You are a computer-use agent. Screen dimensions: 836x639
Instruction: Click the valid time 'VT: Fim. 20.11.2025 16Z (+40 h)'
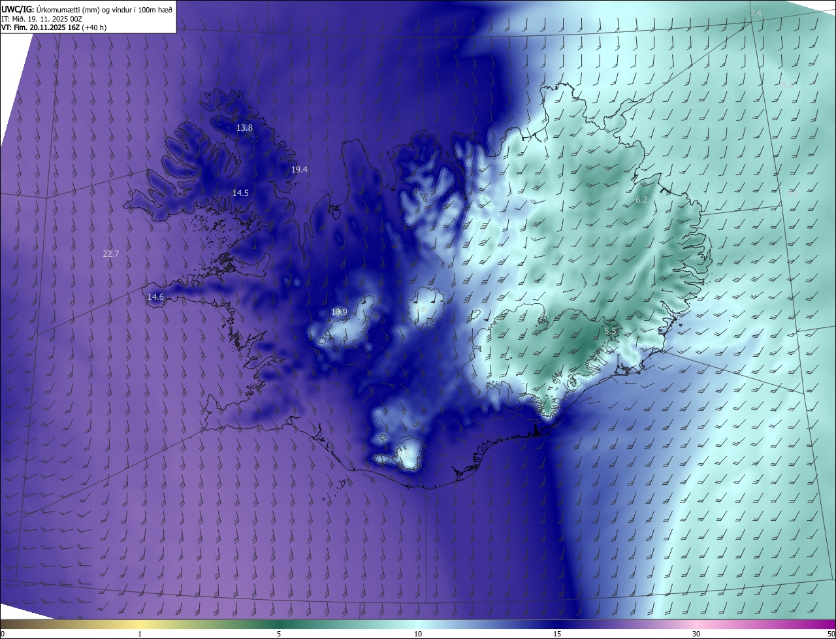(54, 28)
